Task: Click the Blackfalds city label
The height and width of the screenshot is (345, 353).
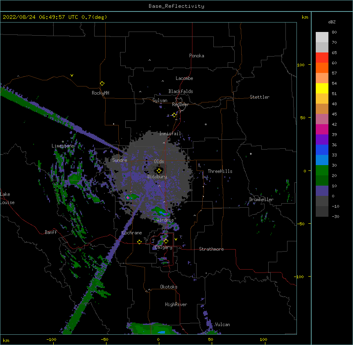Action: [181, 91]
